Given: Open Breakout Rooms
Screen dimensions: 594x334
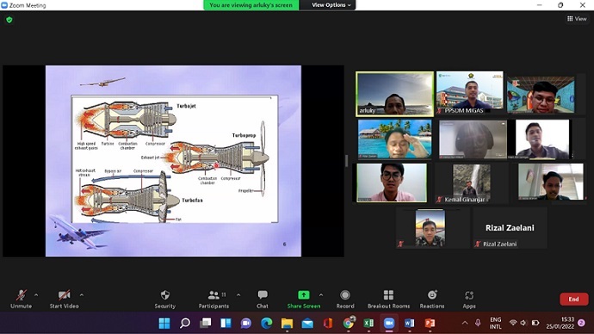Looking at the screenshot, I should (x=388, y=300).
